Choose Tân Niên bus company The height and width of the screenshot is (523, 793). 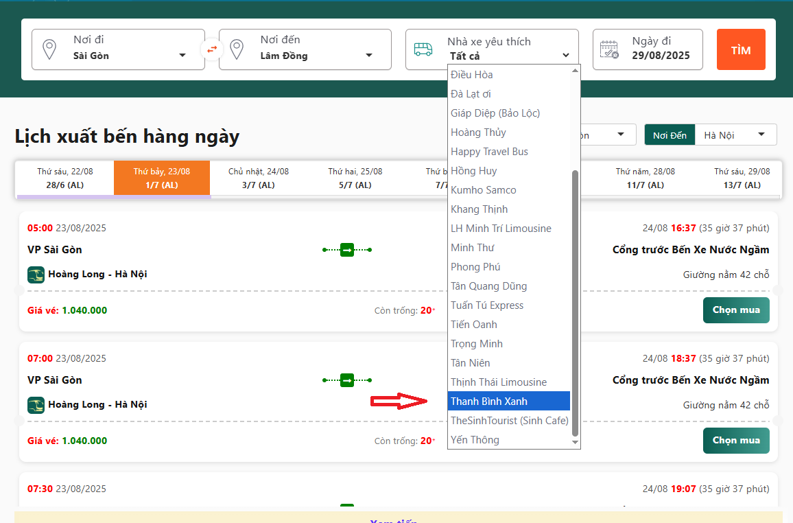[x=509, y=363]
